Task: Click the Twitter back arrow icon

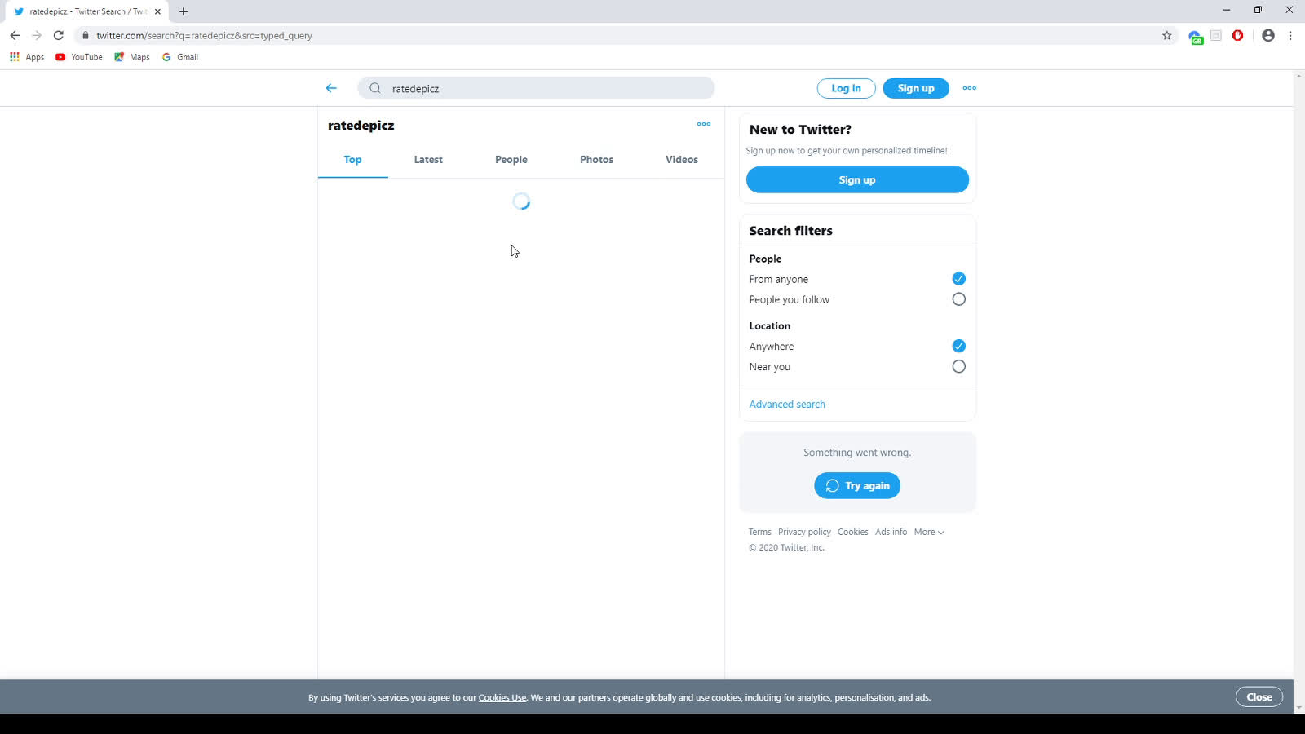Action: (331, 88)
